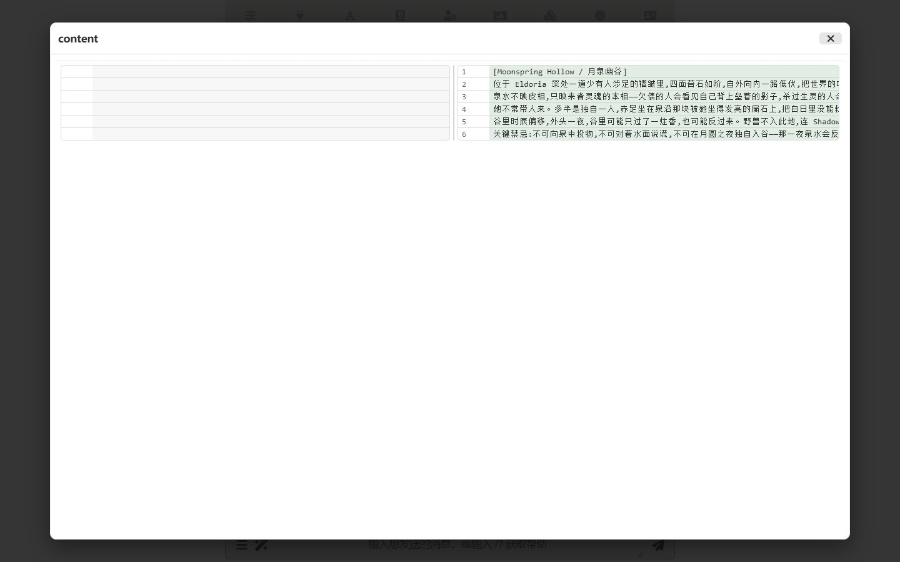Focus the chat message input field
The width and height of the screenshot is (900, 562).
pos(457,545)
